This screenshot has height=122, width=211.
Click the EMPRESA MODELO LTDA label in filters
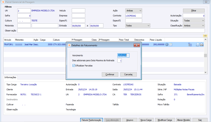tap(43, 11)
